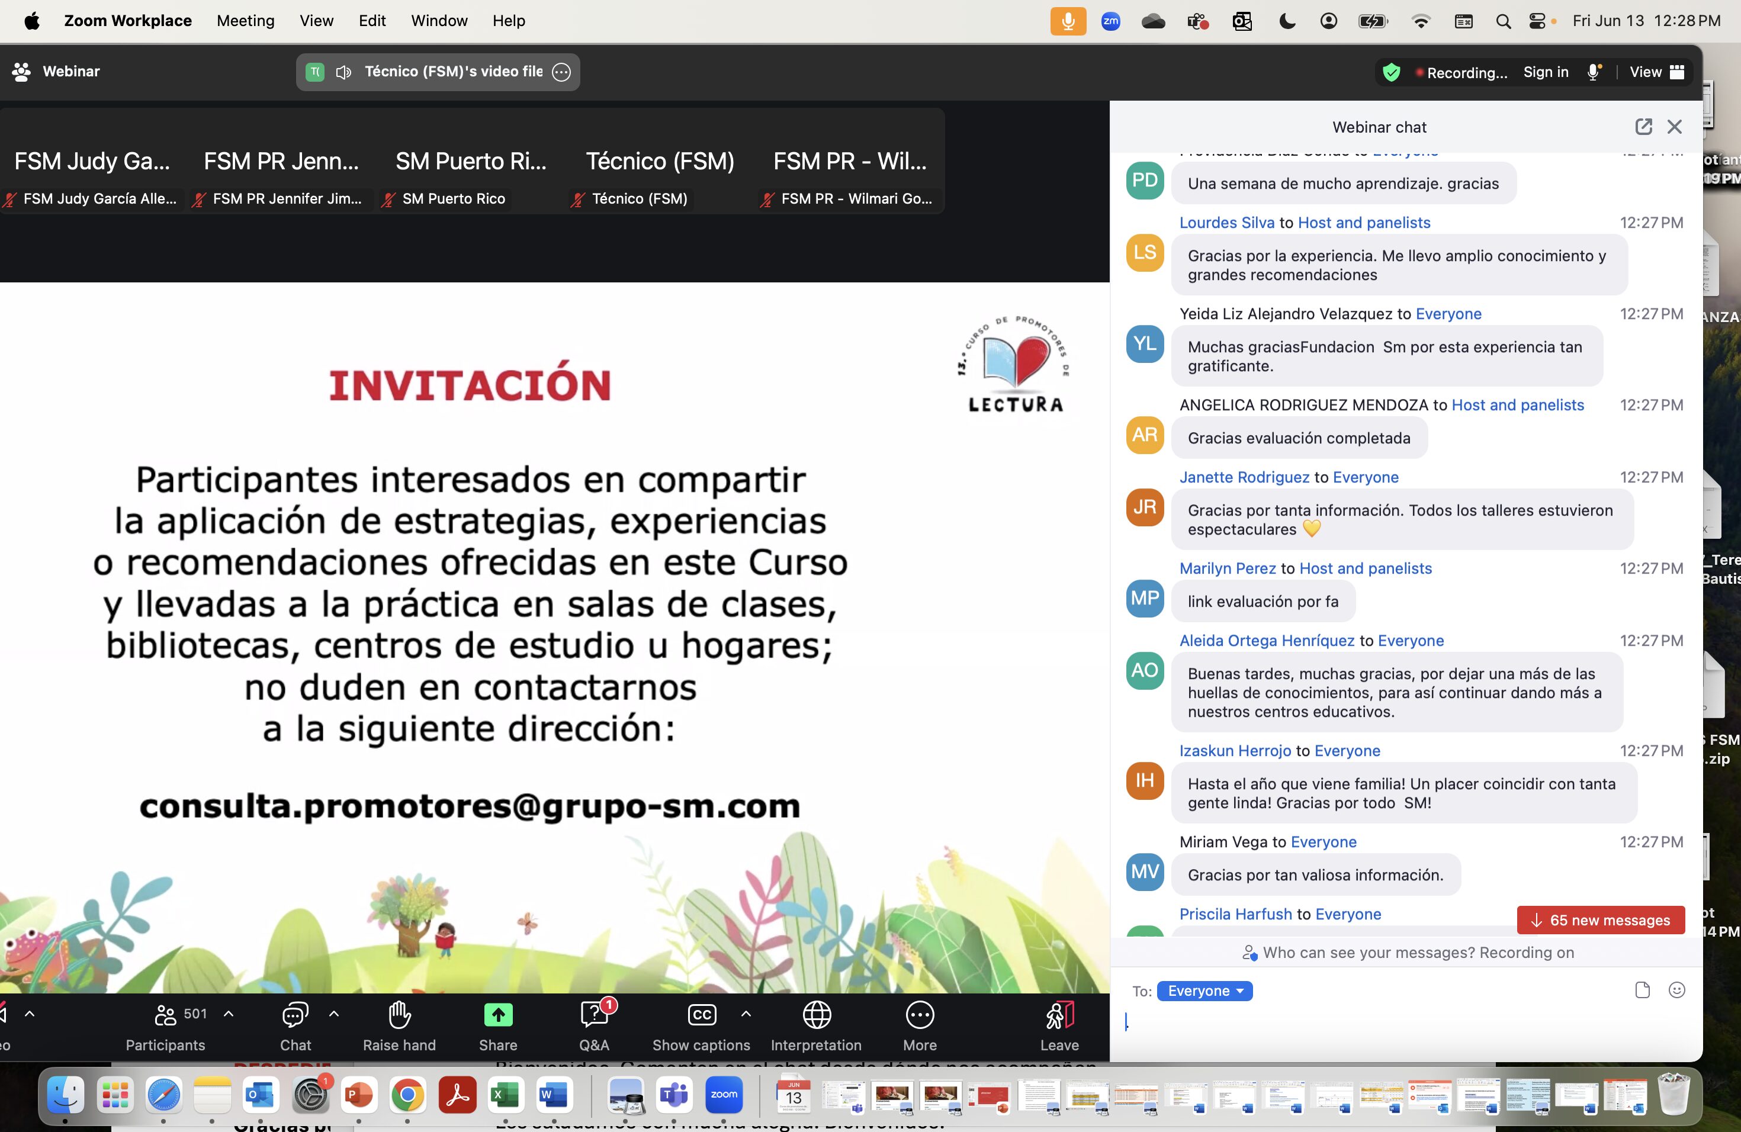
Task: Click the Outlook icon in menu bar
Action: [x=1242, y=21]
